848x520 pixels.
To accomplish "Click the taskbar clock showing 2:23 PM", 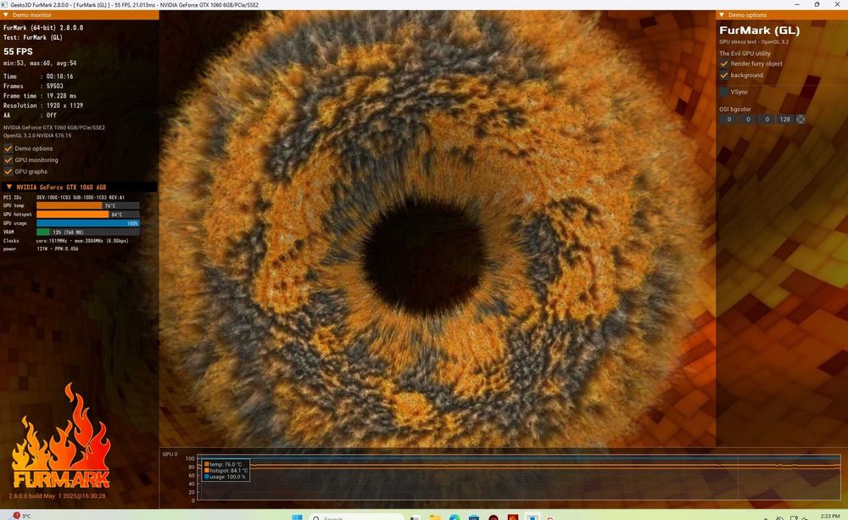I will 829,517.
